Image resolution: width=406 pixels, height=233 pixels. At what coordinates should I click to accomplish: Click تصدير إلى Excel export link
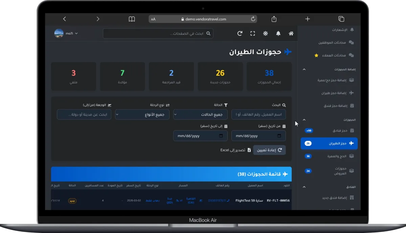coord(235,150)
